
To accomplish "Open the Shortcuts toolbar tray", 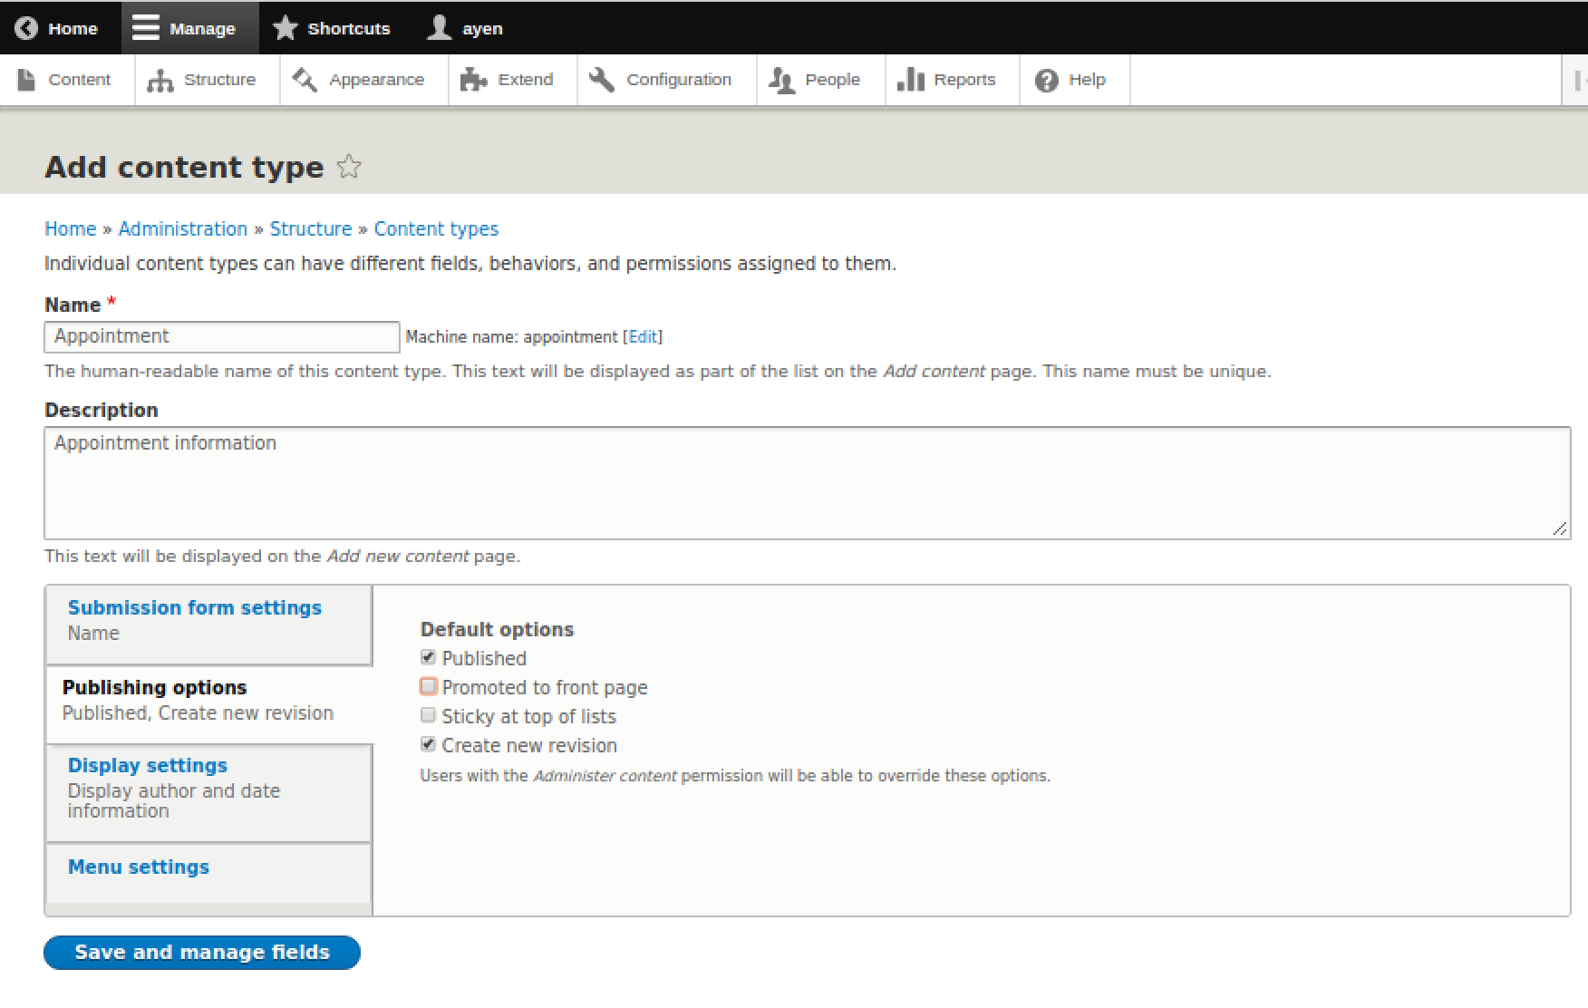I will point(336,28).
